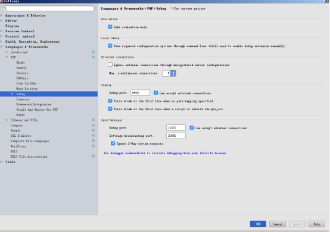Click the project icon beside SQL Dialects

94,136
